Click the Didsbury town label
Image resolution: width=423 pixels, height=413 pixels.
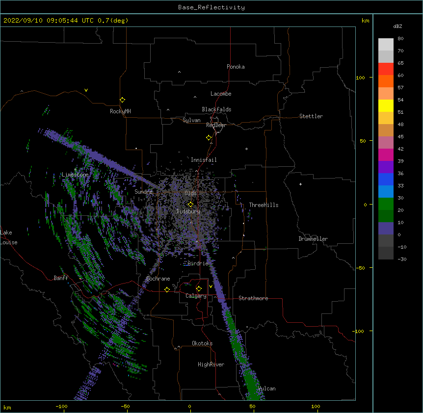(188, 211)
